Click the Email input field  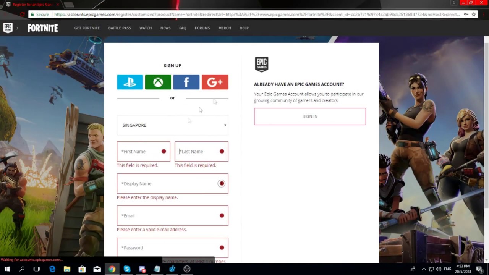173,216
